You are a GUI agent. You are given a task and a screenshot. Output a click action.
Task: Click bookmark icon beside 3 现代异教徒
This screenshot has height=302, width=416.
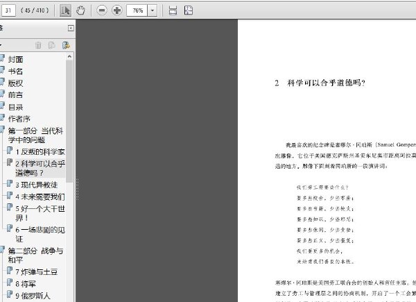tap(10, 183)
